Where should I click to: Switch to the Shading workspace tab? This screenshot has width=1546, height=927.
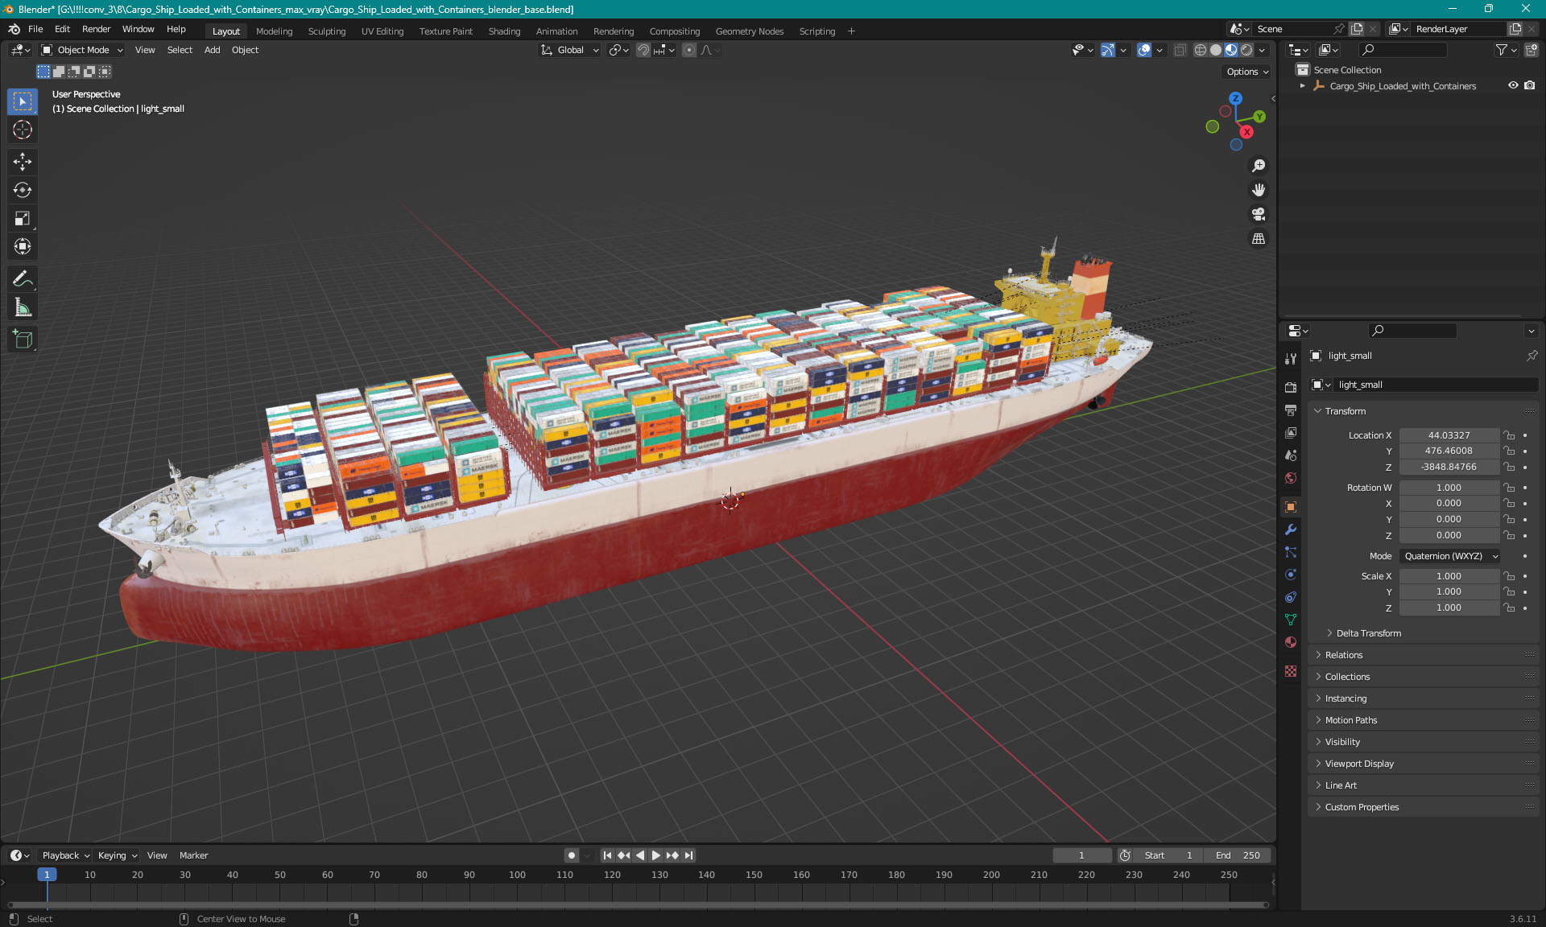[504, 31]
